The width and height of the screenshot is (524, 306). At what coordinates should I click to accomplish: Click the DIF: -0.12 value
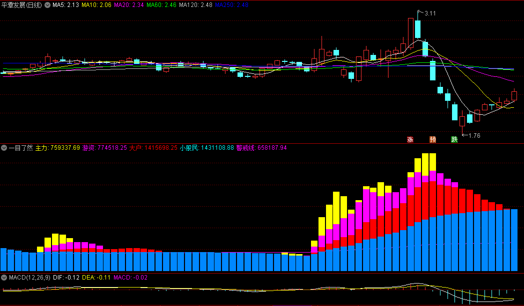tap(66, 278)
